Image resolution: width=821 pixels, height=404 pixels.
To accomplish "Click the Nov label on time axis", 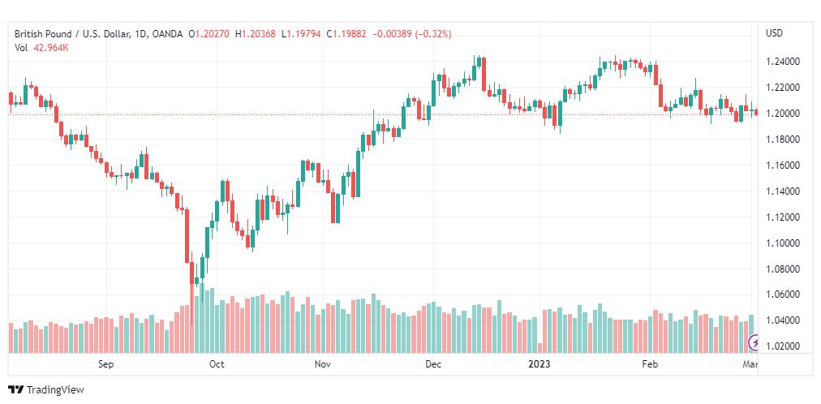I will 323,364.
